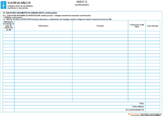Select first row Perfil técnico field
This screenshot has width=163, height=116.
(43, 33)
